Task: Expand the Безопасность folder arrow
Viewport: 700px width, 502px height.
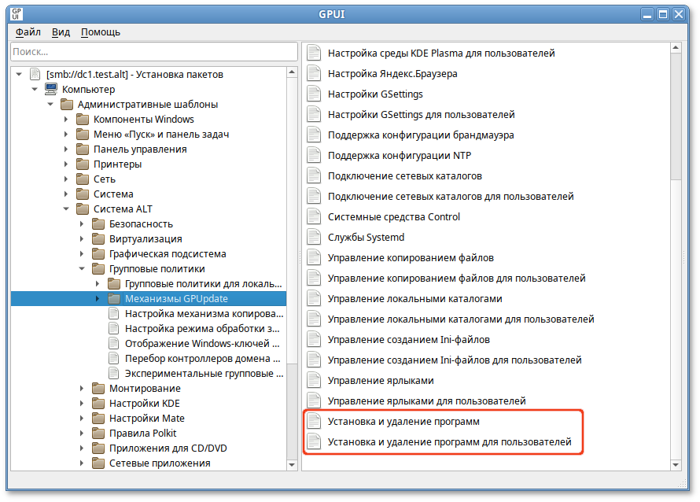Action: point(82,224)
